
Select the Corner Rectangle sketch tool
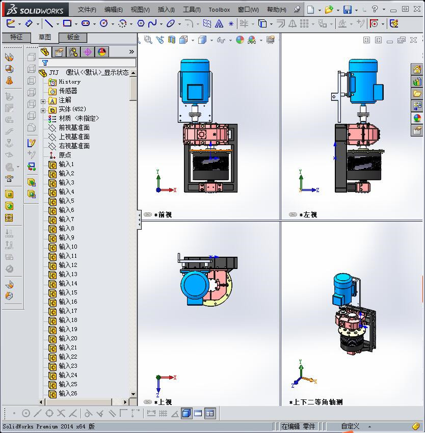(67, 23)
